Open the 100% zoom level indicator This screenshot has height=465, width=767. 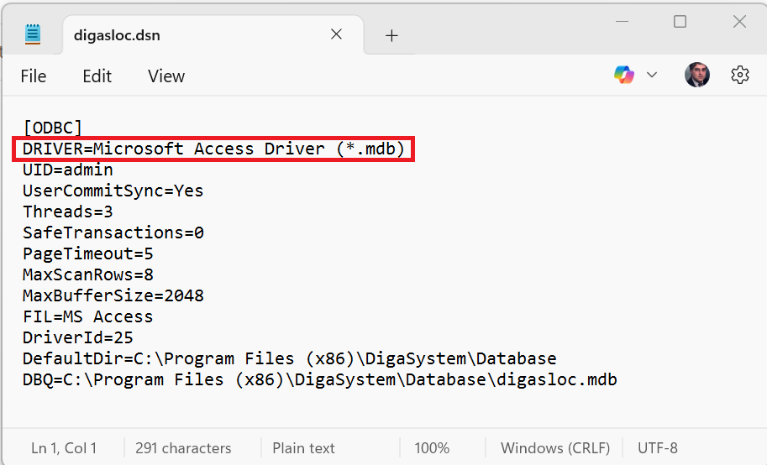click(432, 448)
